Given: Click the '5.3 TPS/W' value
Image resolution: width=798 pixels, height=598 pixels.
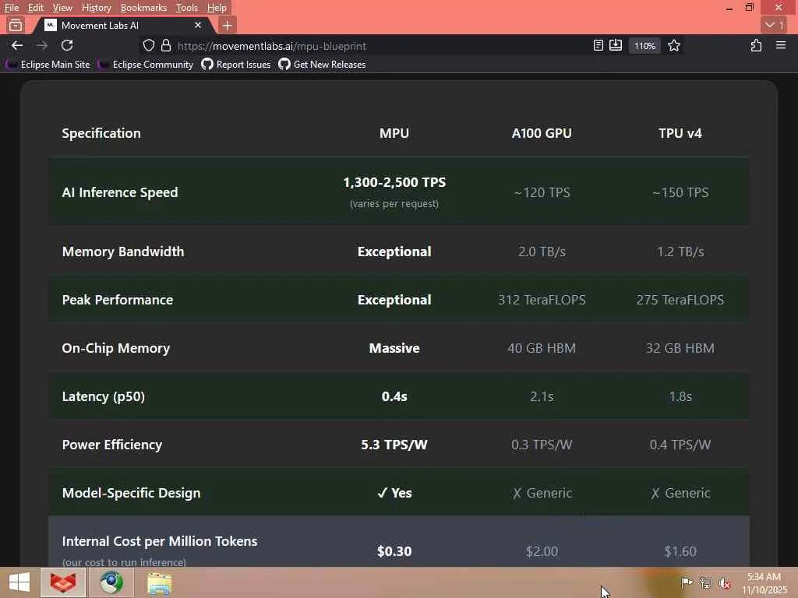Looking at the screenshot, I should [394, 445].
